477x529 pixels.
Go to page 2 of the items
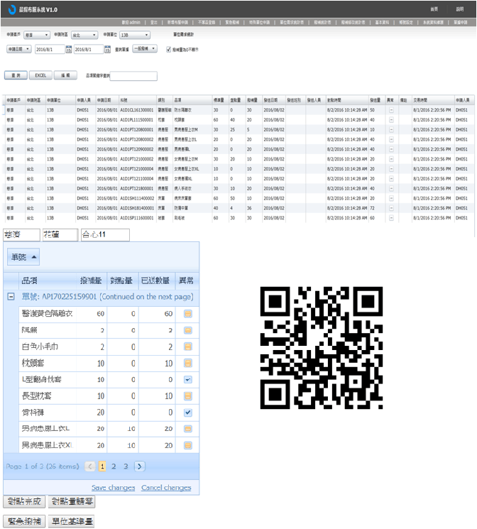pyautogui.click(x=114, y=467)
